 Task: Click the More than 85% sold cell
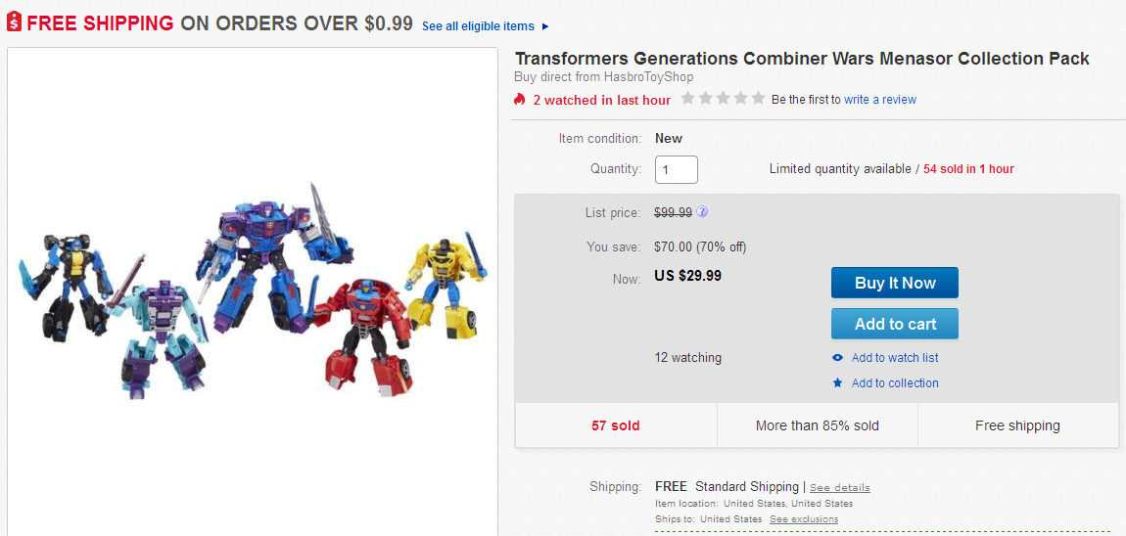(x=817, y=425)
